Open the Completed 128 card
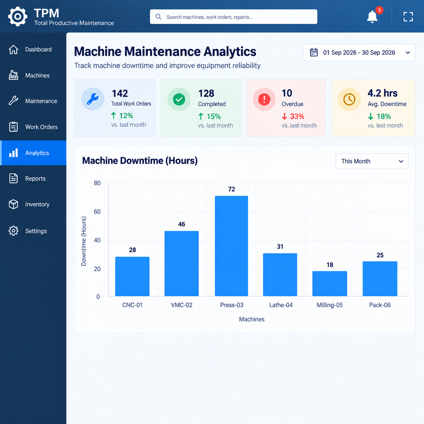 pyautogui.click(x=201, y=108)
